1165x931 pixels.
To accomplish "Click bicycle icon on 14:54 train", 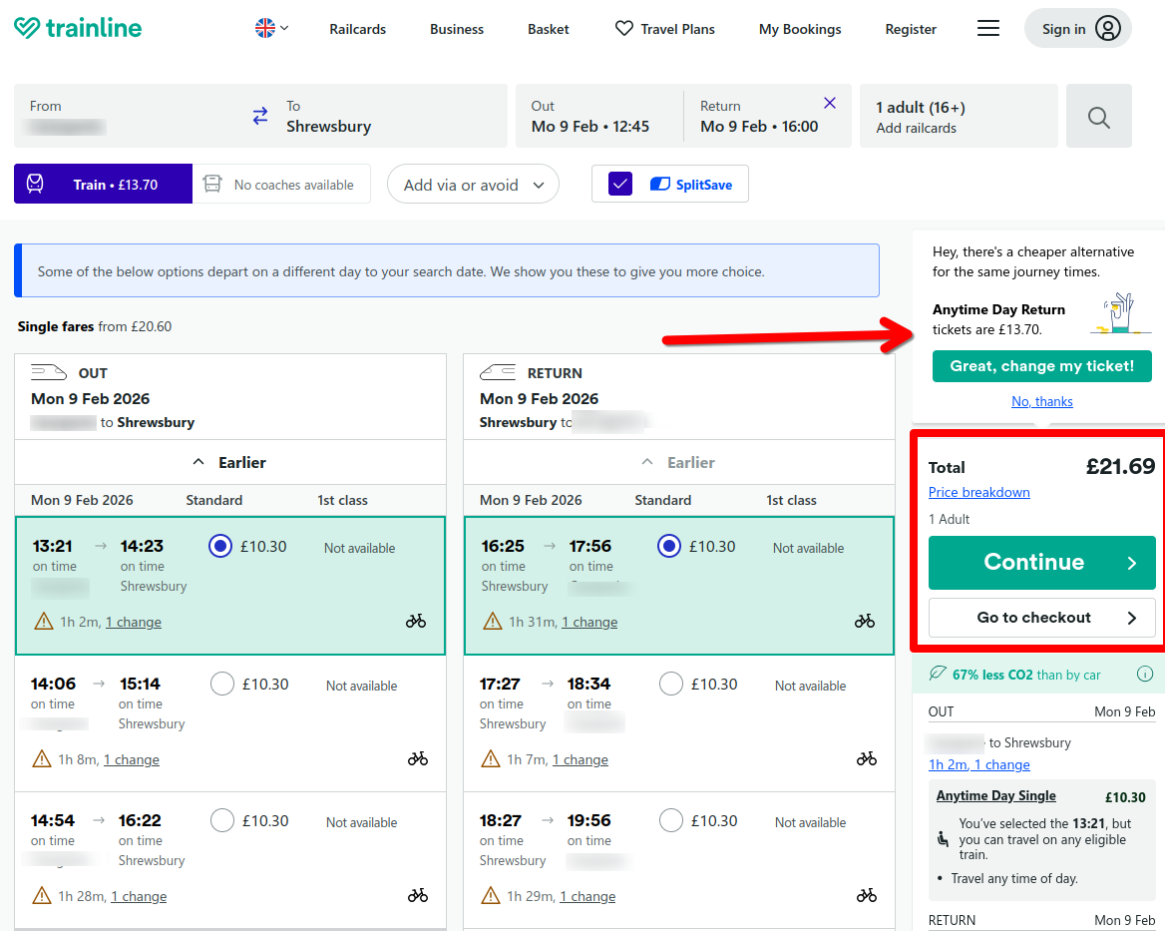I will [x=418, y=895].
